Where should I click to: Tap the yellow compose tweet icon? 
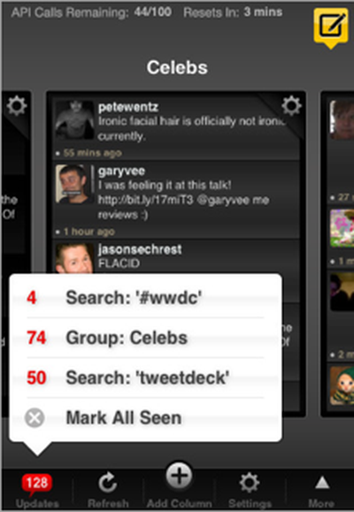click(331, 27)
